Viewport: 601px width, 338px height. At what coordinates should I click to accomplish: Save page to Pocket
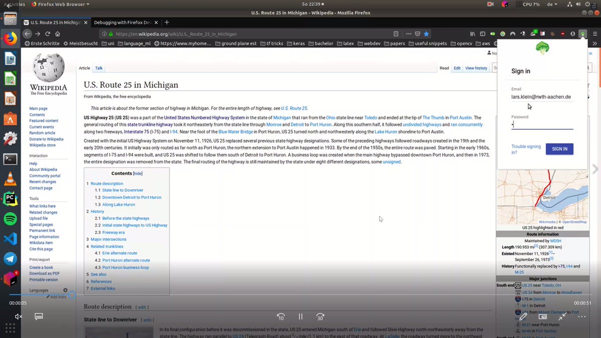pos(417,34)
